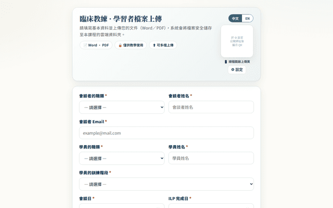Click the 會談者 Email input field
This screenshot has width=333, height=208.
pyautogui.click(x=166, y=133)
